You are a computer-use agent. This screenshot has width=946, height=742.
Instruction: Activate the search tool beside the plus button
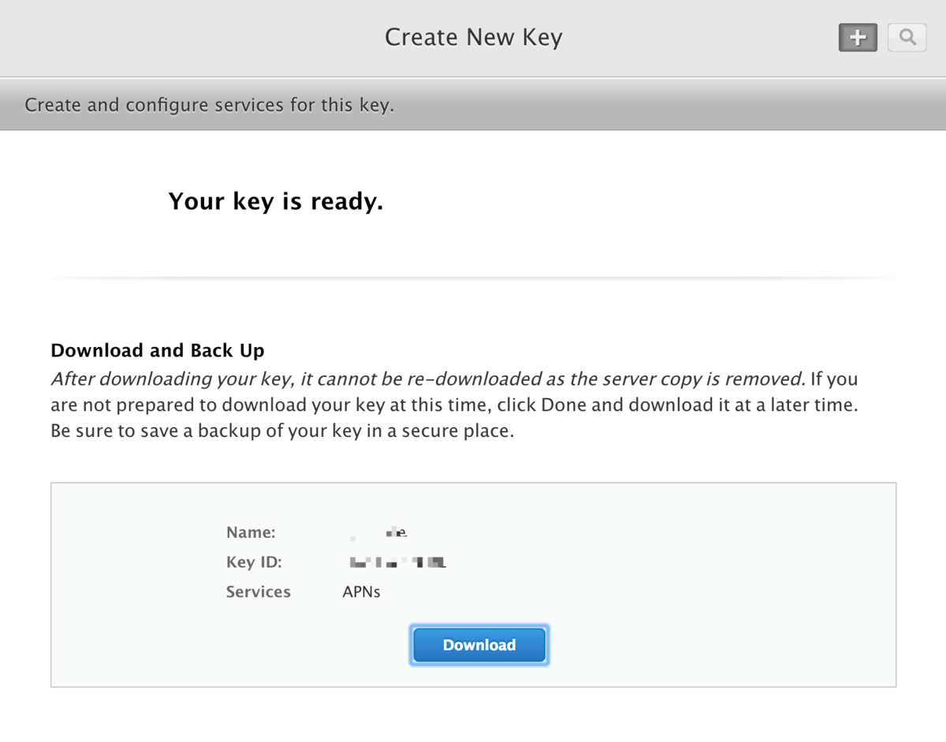point(907,37)
